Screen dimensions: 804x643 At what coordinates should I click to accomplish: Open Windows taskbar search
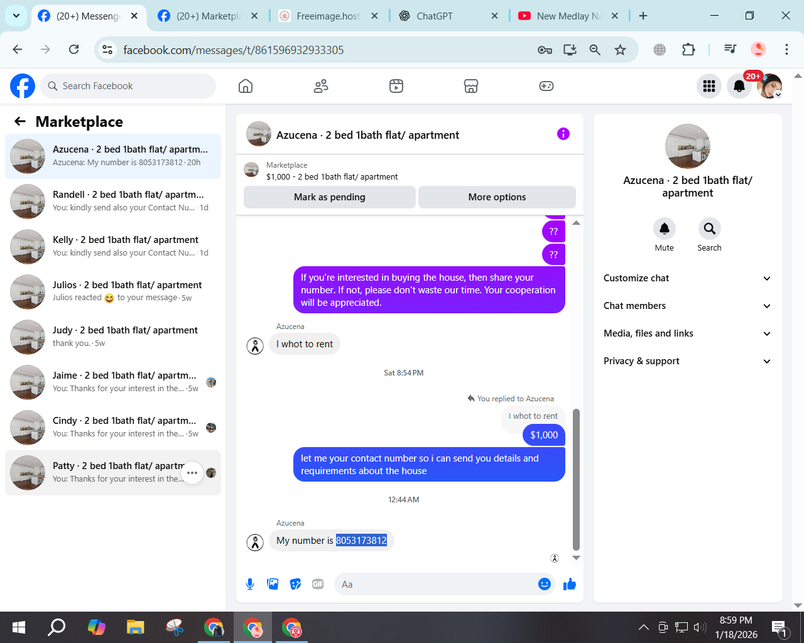coord(57,627)
